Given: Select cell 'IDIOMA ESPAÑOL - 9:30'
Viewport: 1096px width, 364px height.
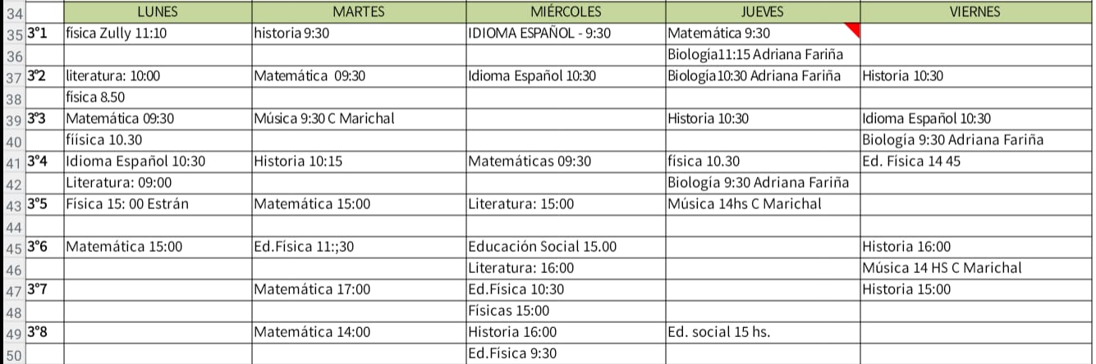Looking at the screenshot, I should point(565,34).
